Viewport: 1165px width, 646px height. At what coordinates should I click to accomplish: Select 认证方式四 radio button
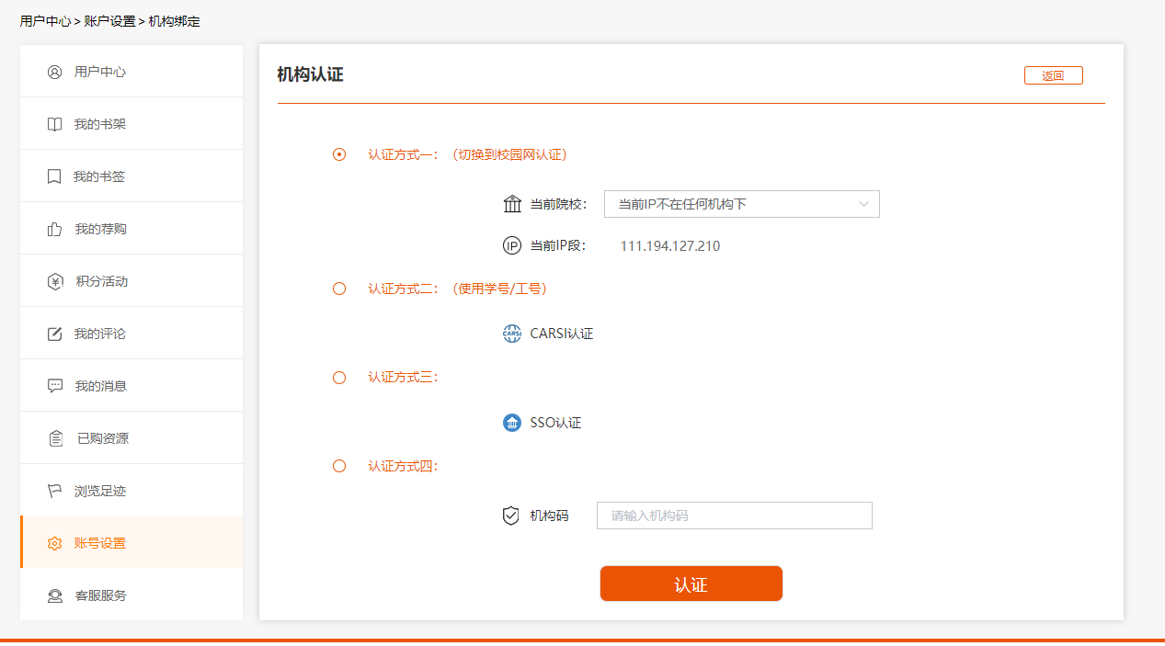[338, 466]
